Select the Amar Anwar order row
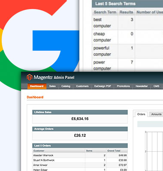Screen dimensions: 163x171 pyautogui.click(x=80, y=165)
